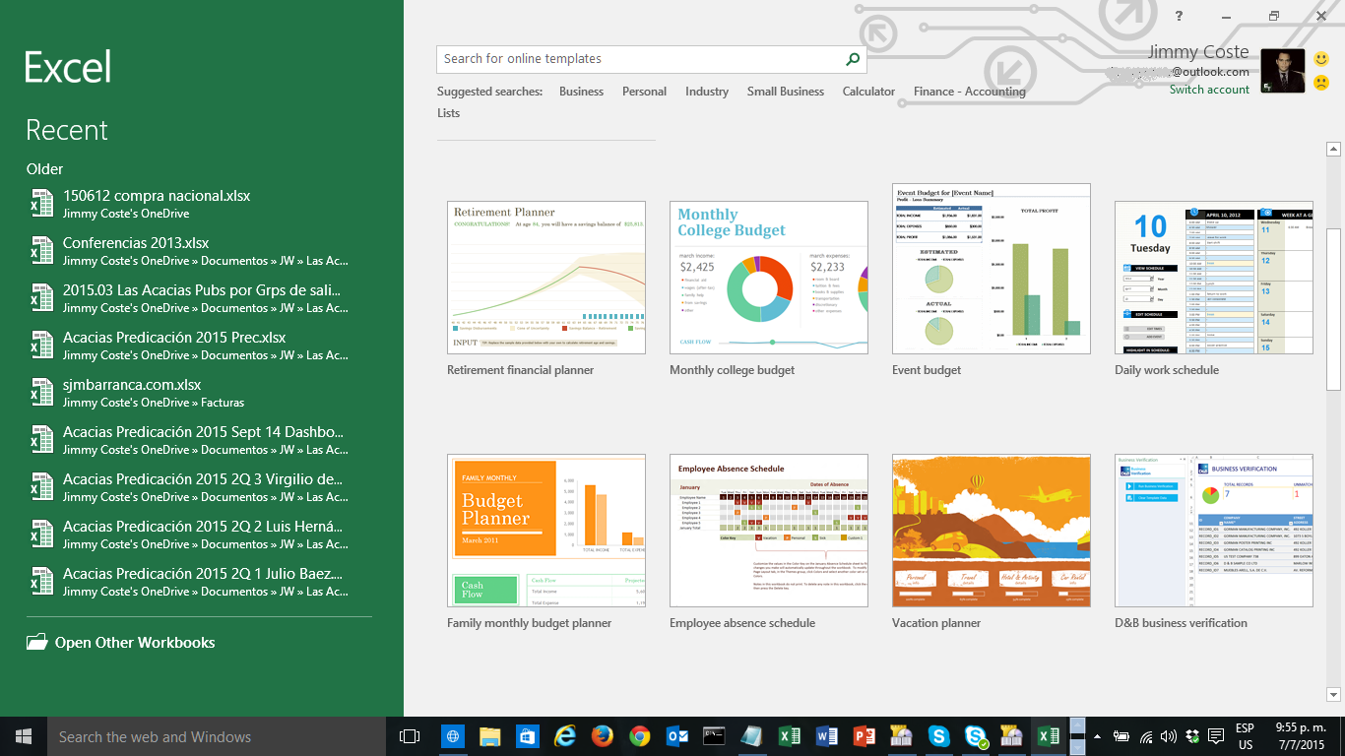Click the Search the web and Windows box
Image resolution: width=1345 pixels, height=756 pixels.
click(217, 736)
